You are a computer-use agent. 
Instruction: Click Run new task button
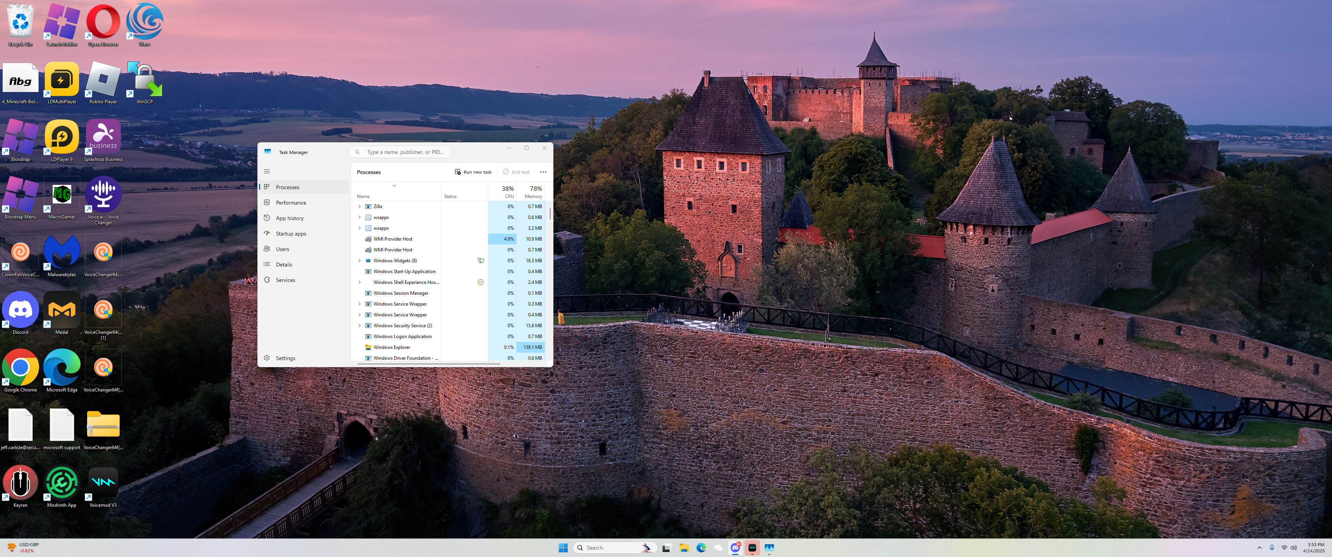pyautogui.click(x=473, y=172)
